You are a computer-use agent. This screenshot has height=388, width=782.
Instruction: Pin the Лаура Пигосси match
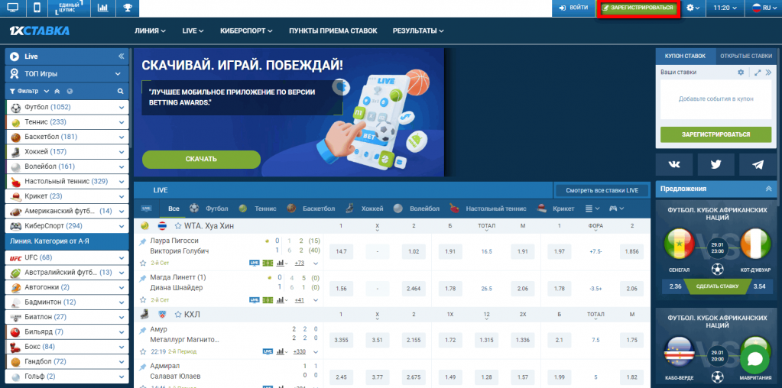[x=143, y=241]
